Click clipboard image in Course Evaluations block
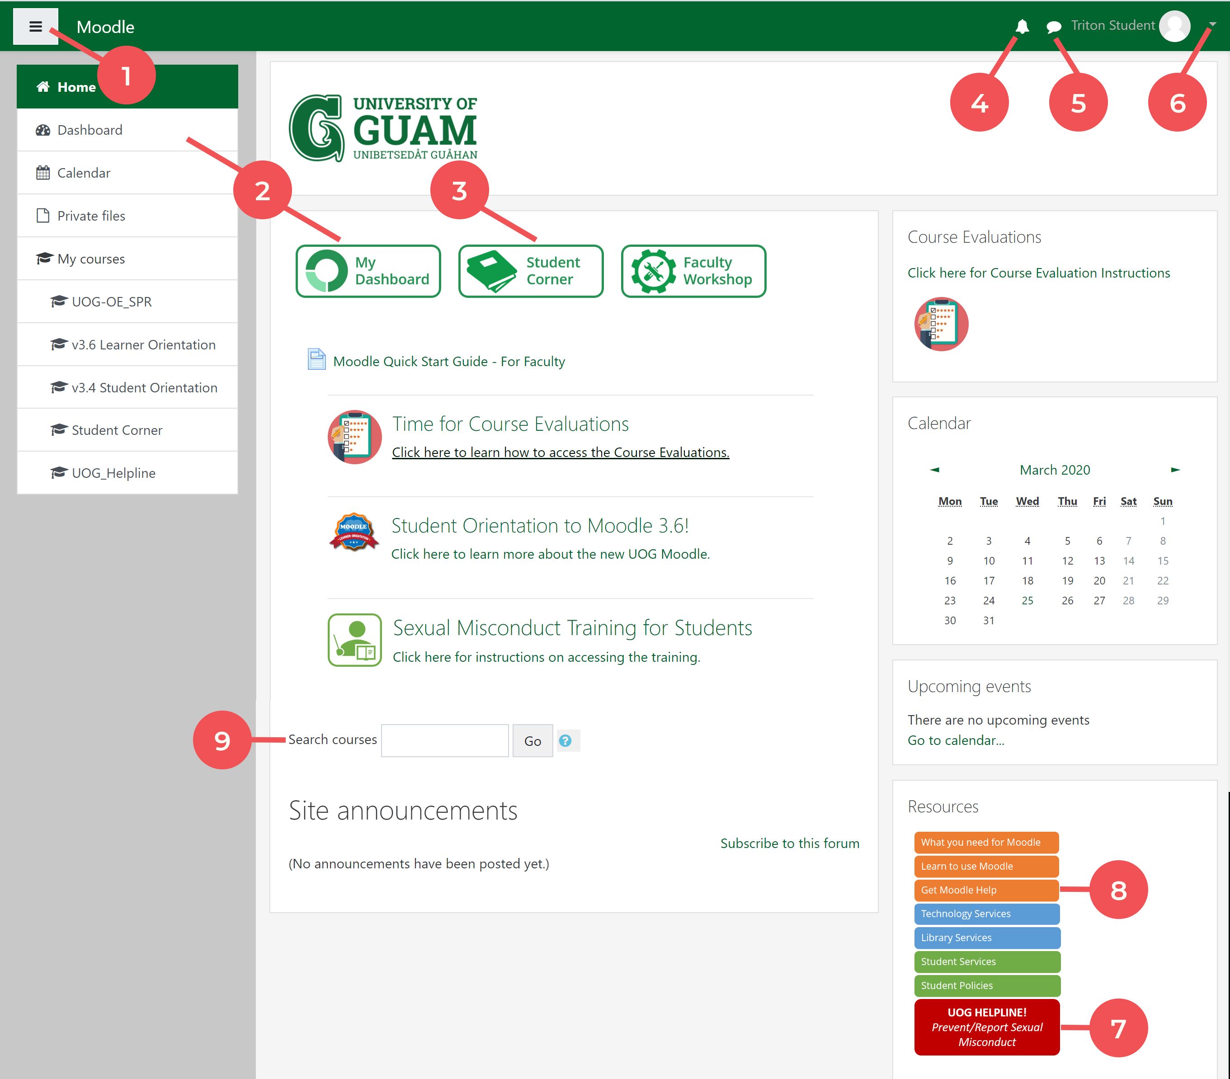This screenshot has height=1079, width=1230. pos(941,324)
